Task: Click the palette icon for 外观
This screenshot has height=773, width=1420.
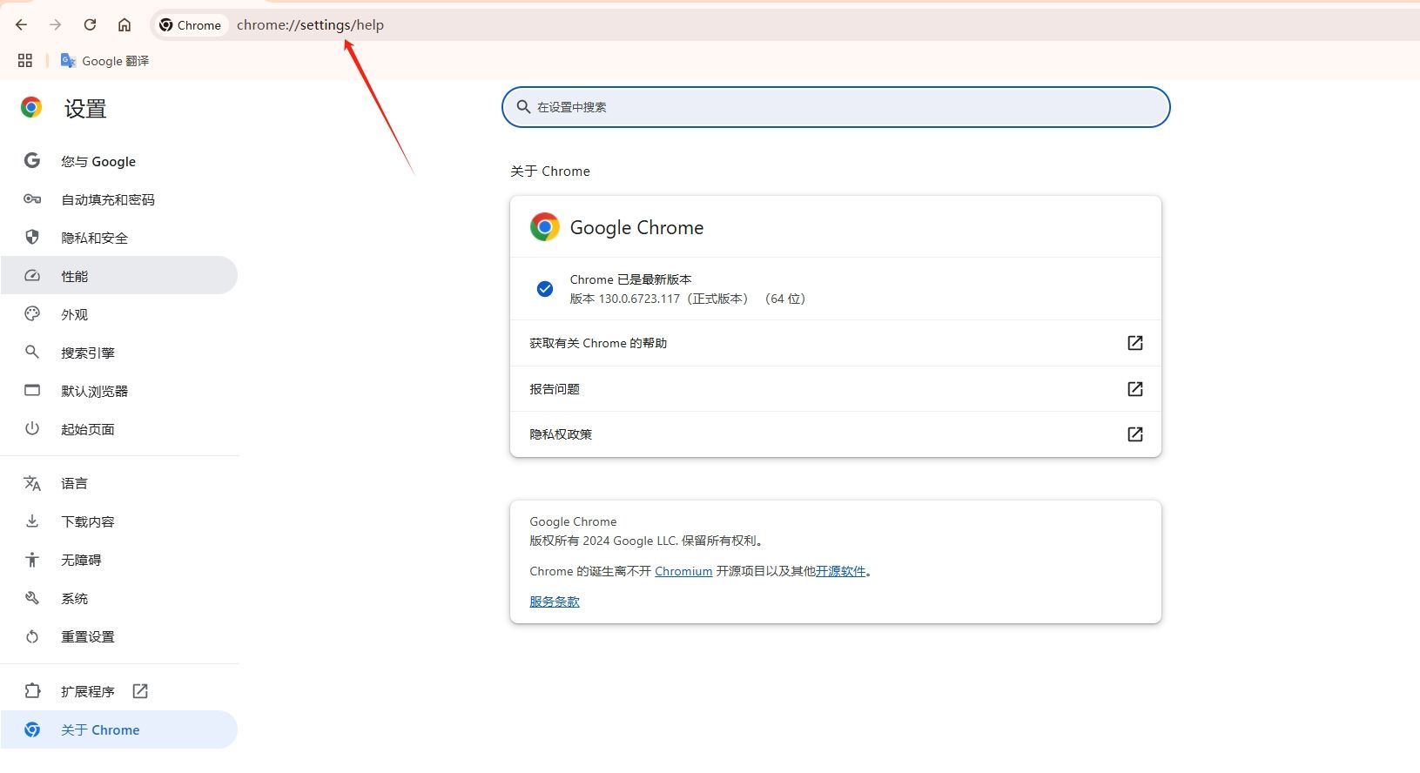Action: tap(32, 313)
